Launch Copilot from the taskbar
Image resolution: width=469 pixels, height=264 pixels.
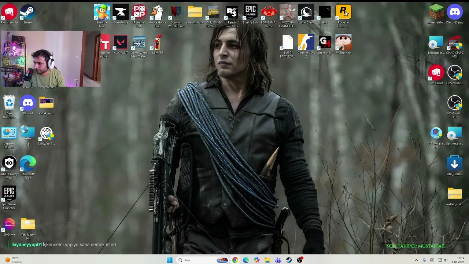[256, 260]
